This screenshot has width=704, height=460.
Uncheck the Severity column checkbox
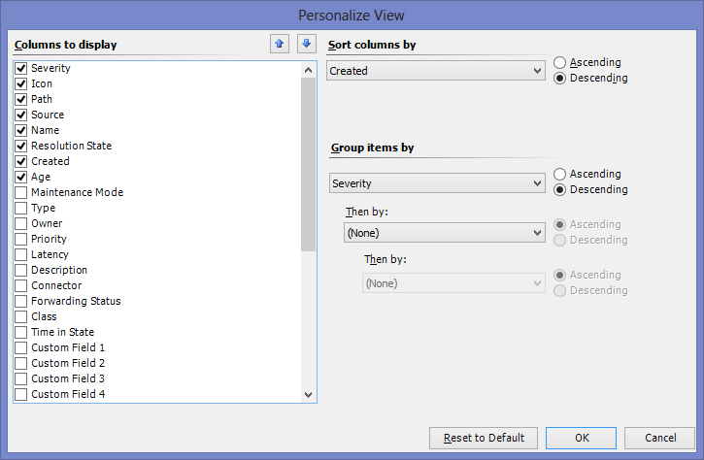(21, 68)
